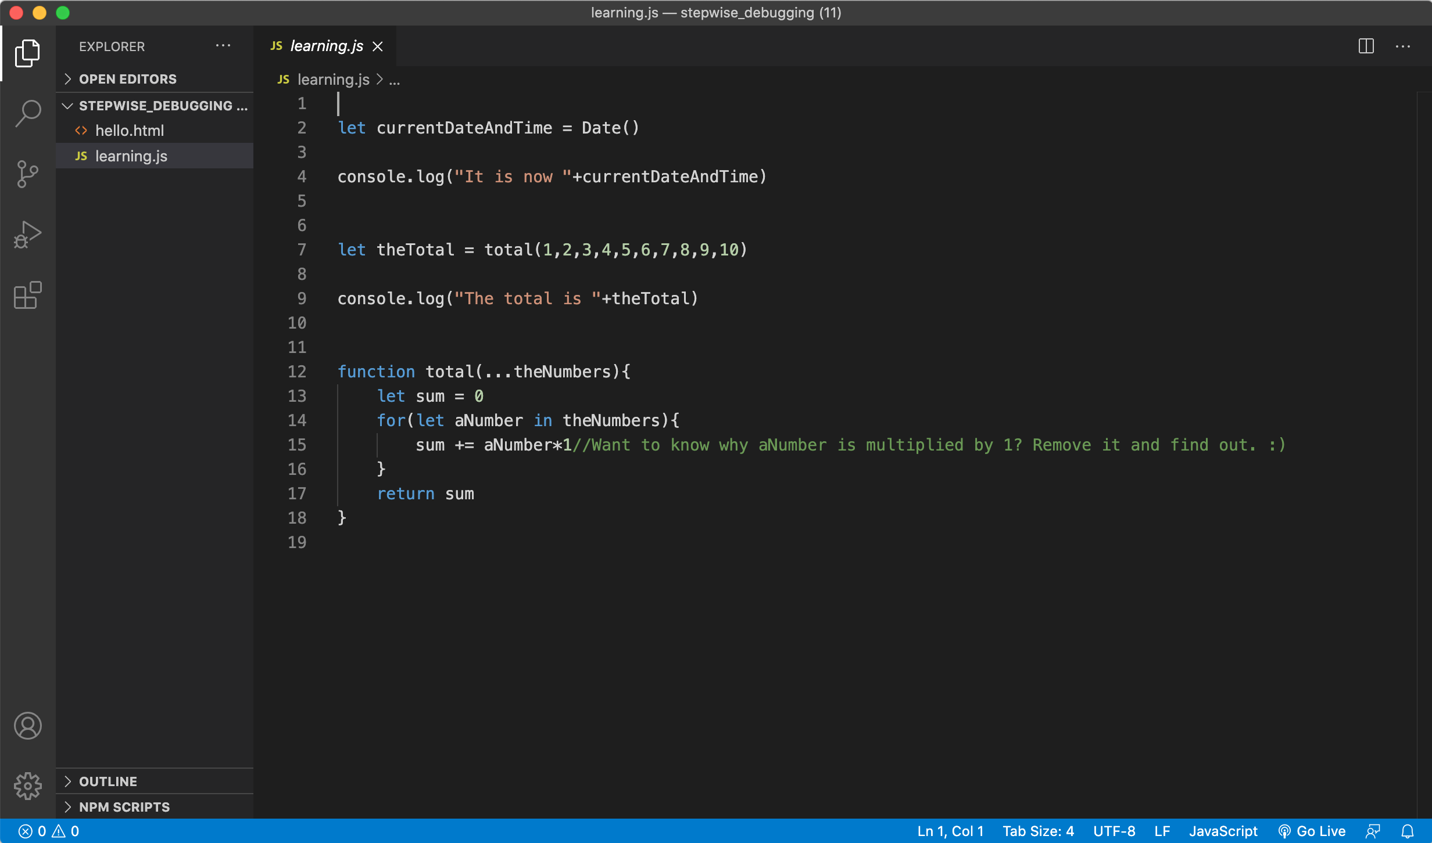Click the return keyword on line 17
This screenshot has width=1432, height=843.
pyautogui.click(x=406, y=493)
